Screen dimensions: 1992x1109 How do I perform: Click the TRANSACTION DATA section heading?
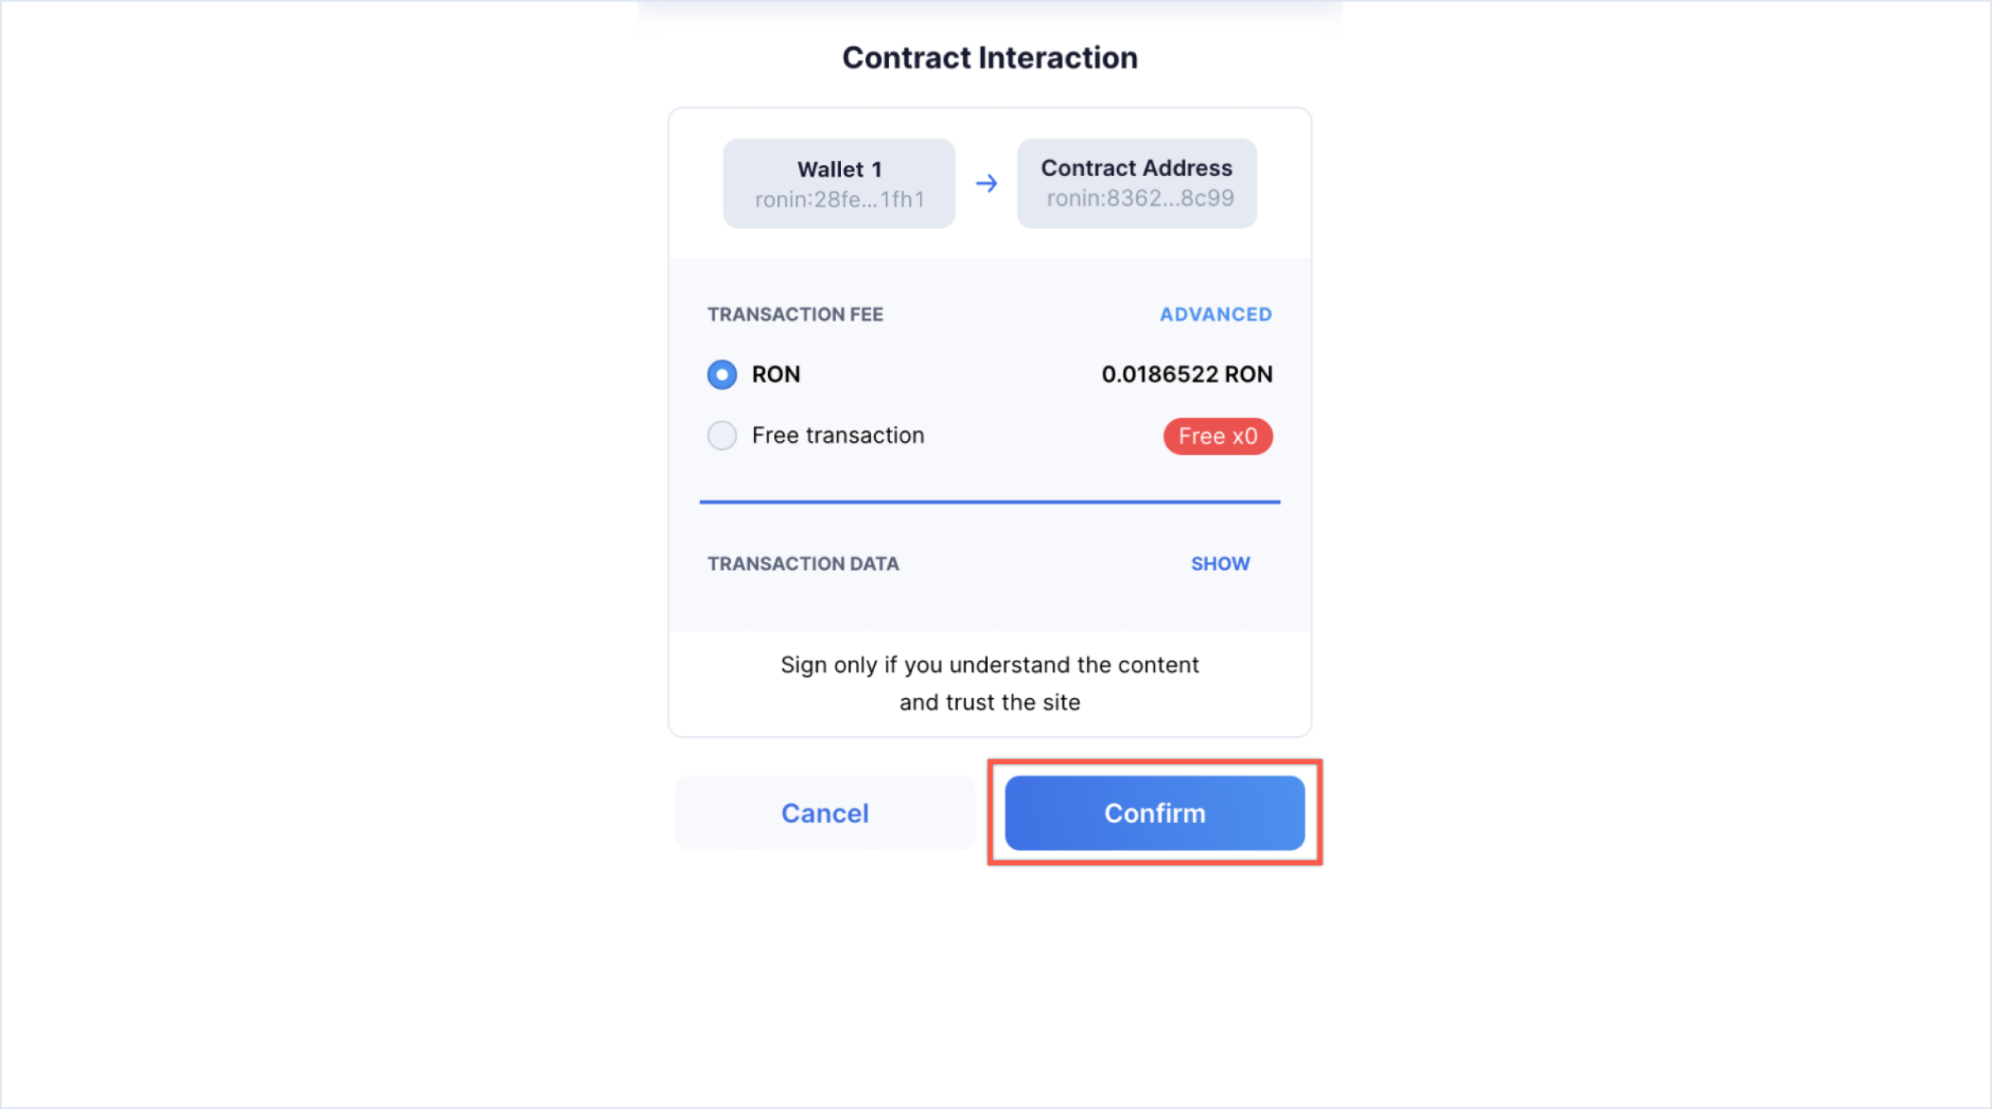point(802,564)
